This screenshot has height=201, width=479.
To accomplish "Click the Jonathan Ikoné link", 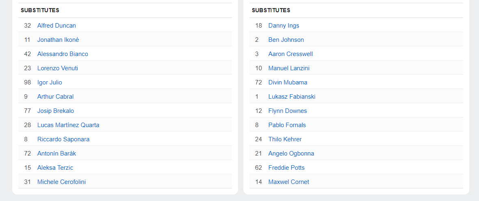I will [x=58, y=40].
